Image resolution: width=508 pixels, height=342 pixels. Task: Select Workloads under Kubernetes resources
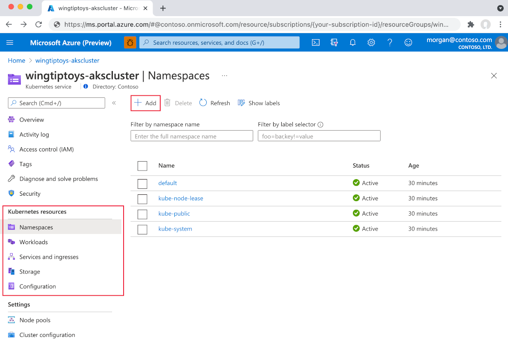click(x=33, y=242)
